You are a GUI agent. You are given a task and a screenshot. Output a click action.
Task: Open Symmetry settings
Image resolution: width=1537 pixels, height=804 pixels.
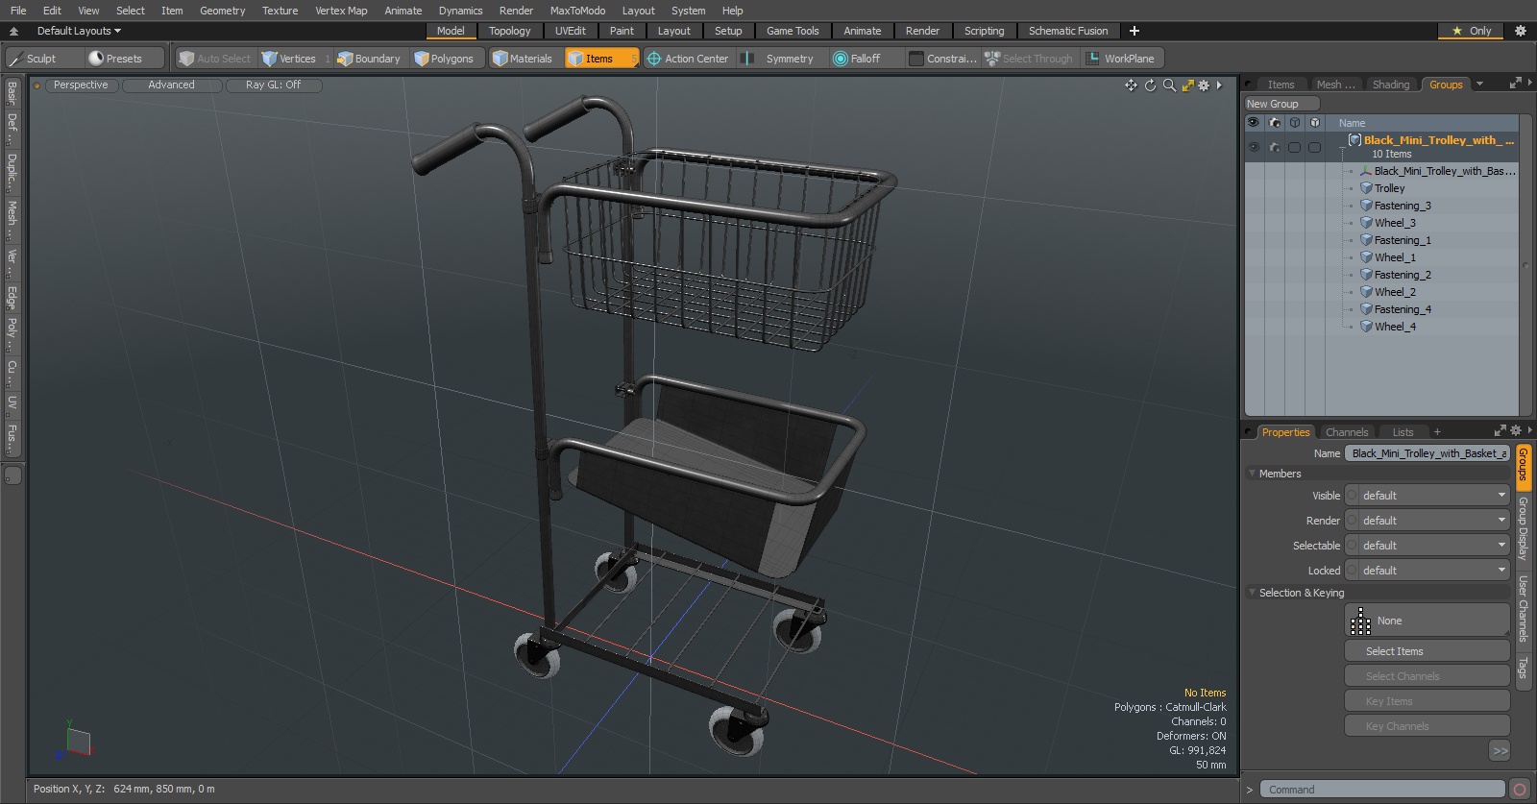780,59
